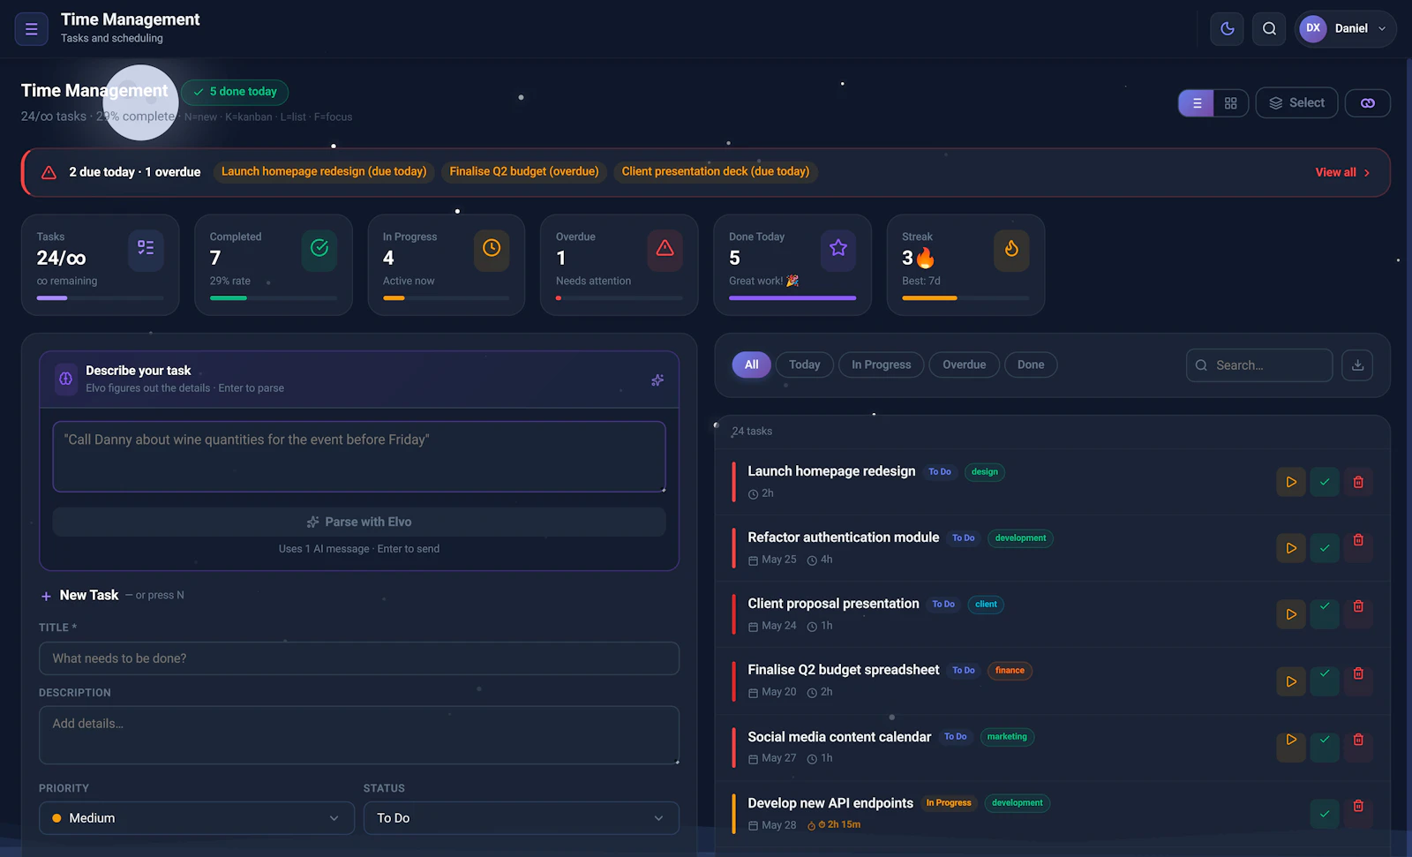Select the All filter tab
This screenshot has height=857, width=1412.
pos(752,365)
